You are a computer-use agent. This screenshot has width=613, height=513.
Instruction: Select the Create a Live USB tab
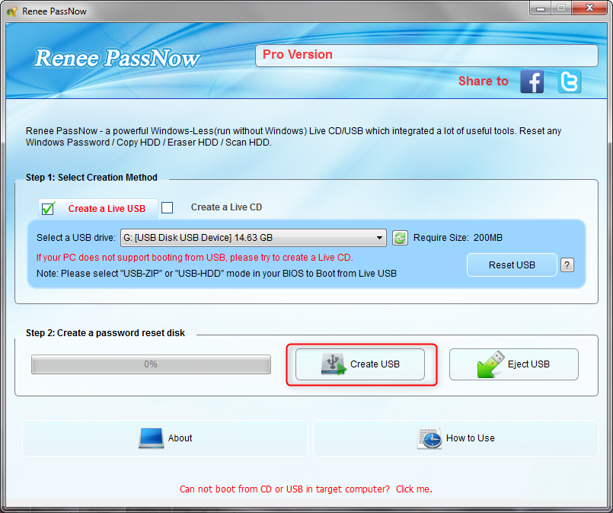(x=106, y=209)
